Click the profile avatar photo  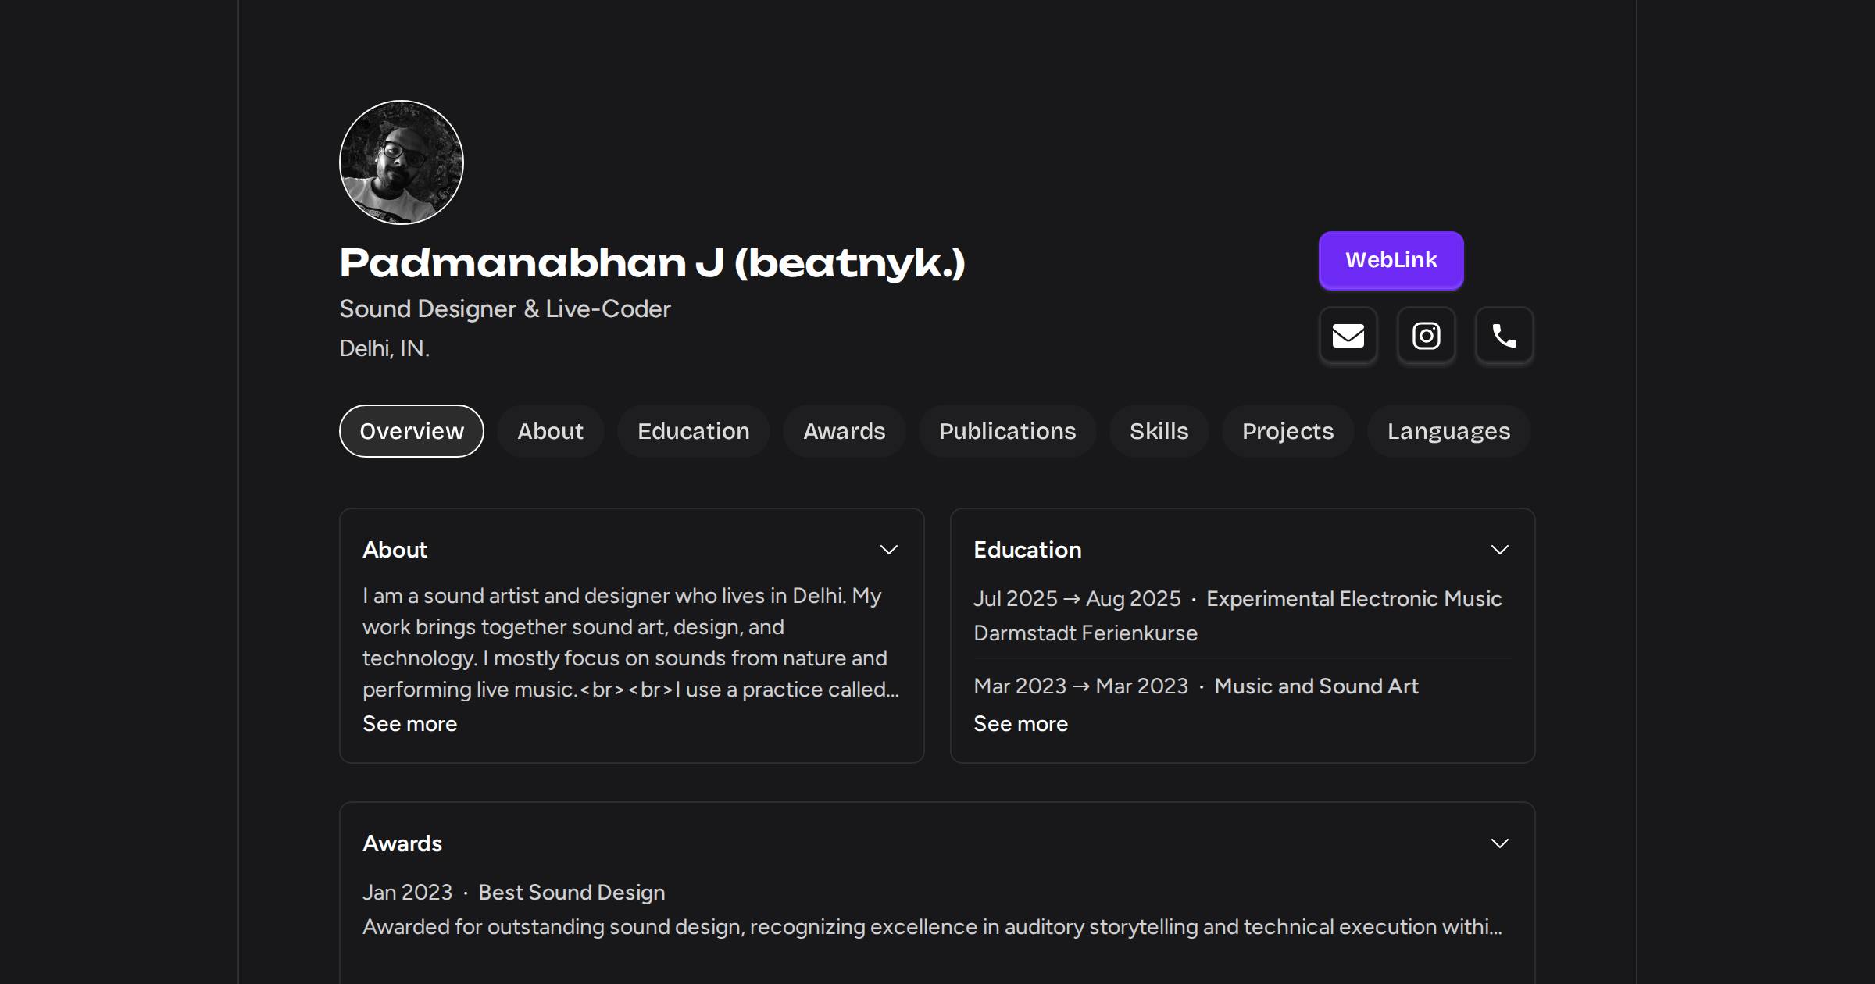[x=402, y=162]
